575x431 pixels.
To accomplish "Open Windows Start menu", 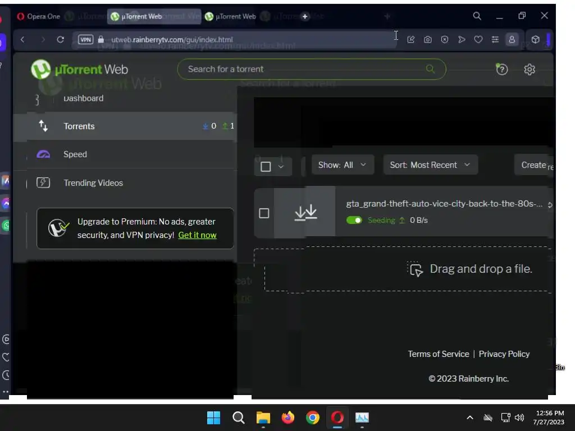I will tap(213, 418).
